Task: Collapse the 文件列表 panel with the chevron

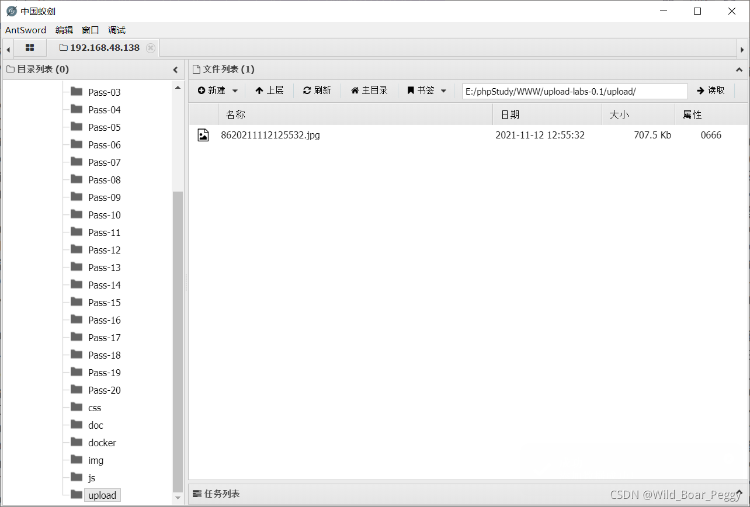Action: 739,69
